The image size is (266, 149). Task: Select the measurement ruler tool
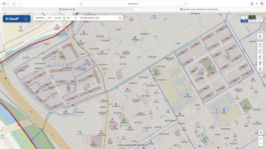(260, 57)
